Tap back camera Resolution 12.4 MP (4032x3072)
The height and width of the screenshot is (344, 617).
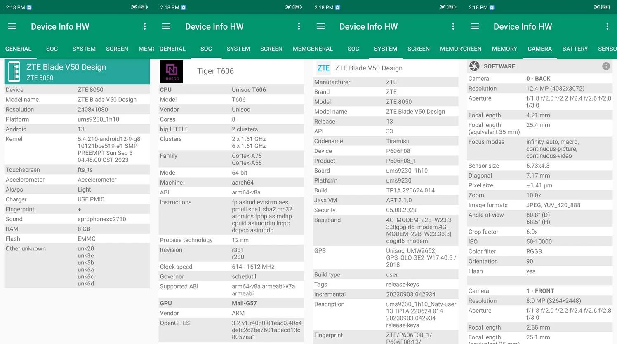coord(555,88)
